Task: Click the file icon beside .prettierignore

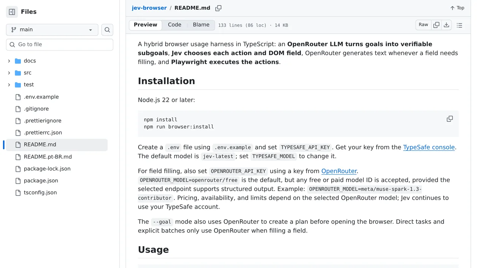Action: [x=18, y=121]
